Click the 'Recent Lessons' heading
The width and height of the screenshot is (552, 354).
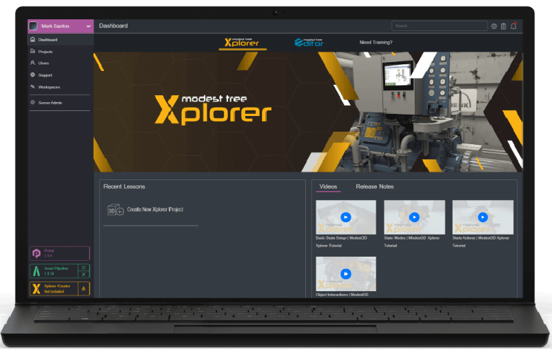[124, 186]
